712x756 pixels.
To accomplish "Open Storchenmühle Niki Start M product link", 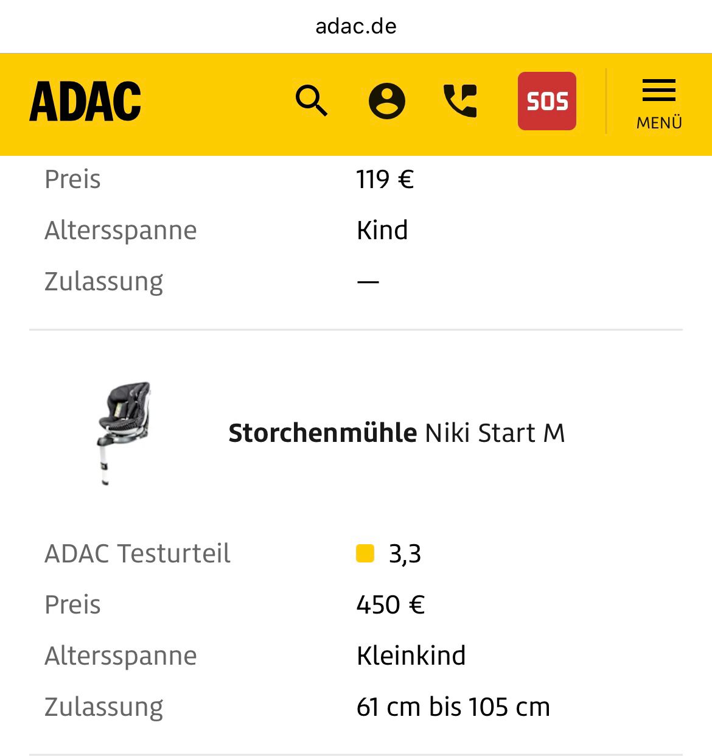I will tap(396, 433).
